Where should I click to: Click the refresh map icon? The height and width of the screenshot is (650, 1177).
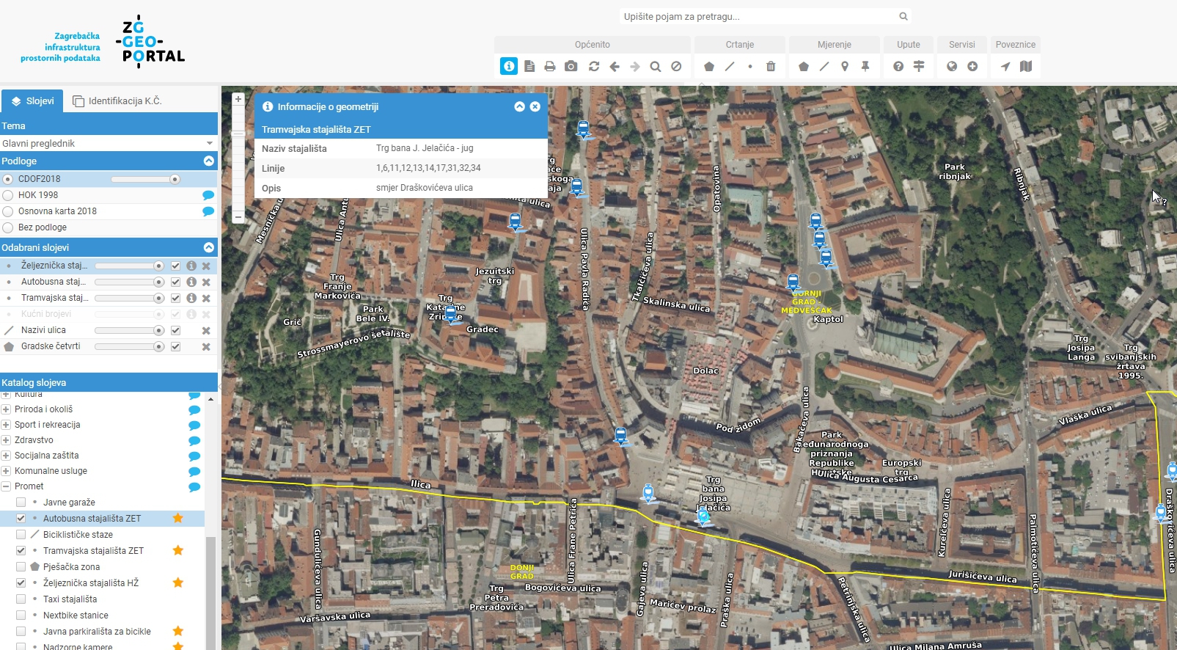click(x=594, y=67)
